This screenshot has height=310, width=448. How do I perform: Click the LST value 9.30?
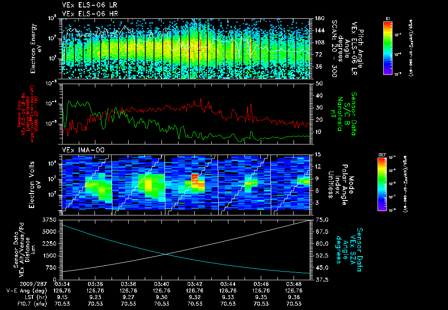tap(161, 297)
